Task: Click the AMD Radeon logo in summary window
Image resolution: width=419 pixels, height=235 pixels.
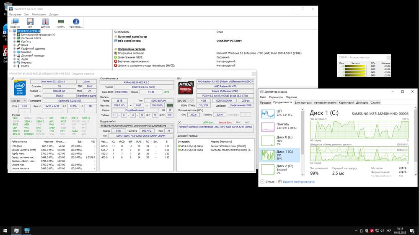Action: click(186, 88)
